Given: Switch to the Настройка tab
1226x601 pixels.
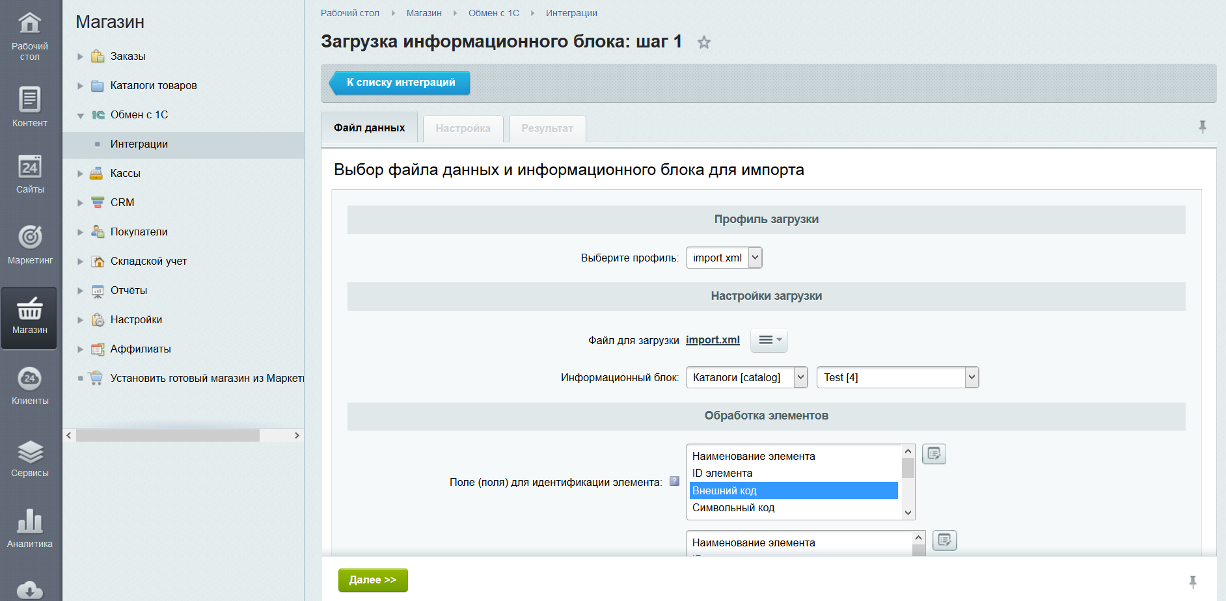Looking at the screenshot, I should tap(463, 129).
